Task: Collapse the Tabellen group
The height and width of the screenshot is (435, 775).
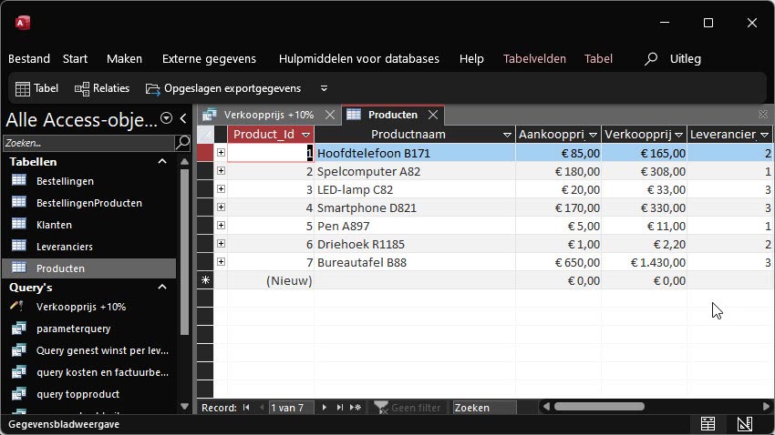Action: (162, 161)
